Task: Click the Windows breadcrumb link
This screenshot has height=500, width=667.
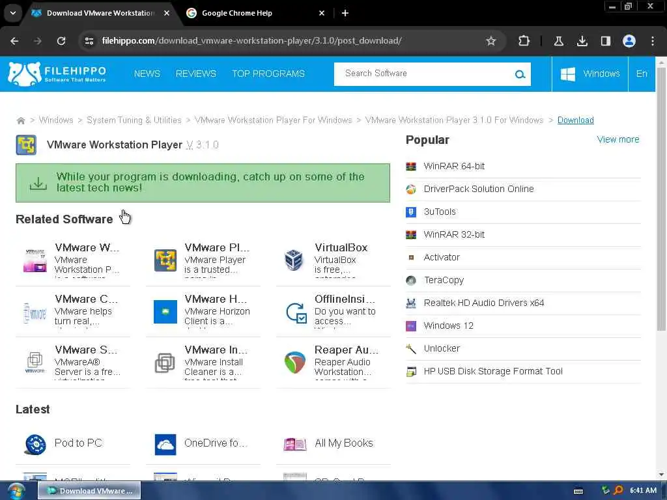Action: [x=56, y=120]
